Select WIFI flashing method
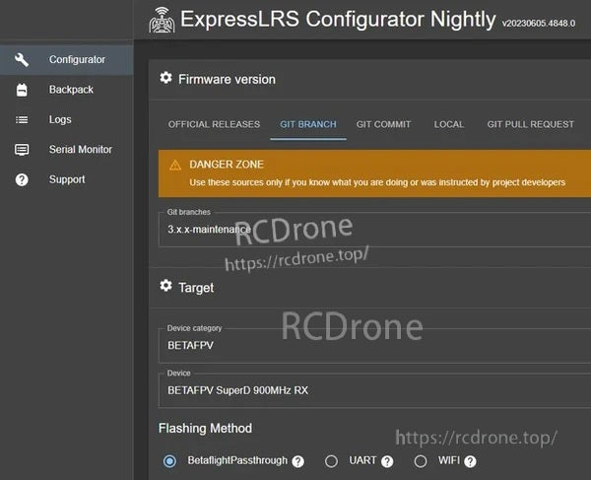This screenshot has height=480, width=591. click(421, 460)
